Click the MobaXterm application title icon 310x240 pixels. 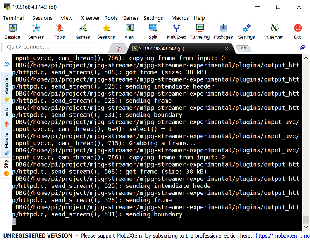pos(7,7)
